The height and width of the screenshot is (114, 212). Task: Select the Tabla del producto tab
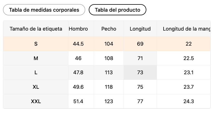[117, 10]
